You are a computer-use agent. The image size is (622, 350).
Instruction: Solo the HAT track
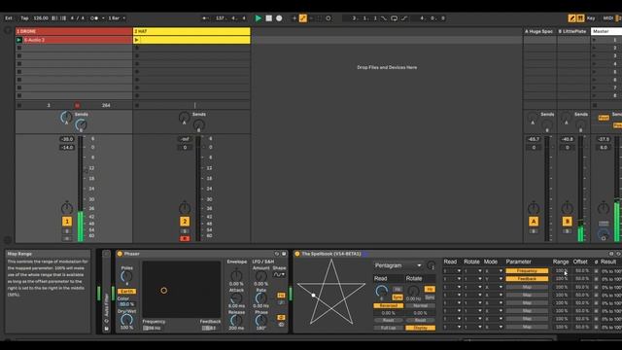(185, 231)
